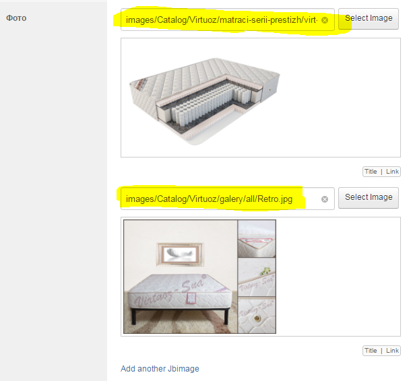Click the brass vent detail thumbnail
The width and height of the screenshot is (411, 381).
tap(257, 315)
